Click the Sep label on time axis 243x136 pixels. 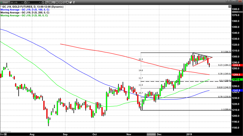coord(65,134)
